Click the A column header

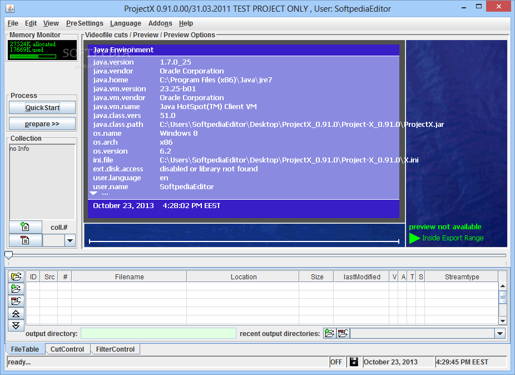(403, 277)
